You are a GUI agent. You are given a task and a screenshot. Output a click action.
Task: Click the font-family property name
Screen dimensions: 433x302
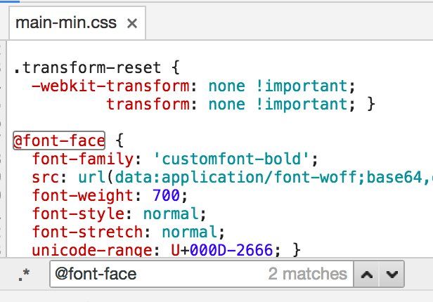83,159
